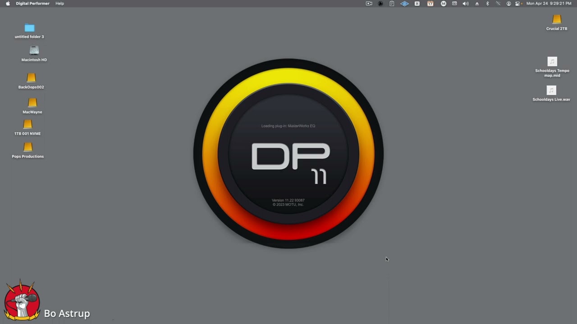Image resolution: width=577 pixels, height=324 pixels.
Task: Click the screen recording camera menu bar icon
Action: [x=369, y=4]
